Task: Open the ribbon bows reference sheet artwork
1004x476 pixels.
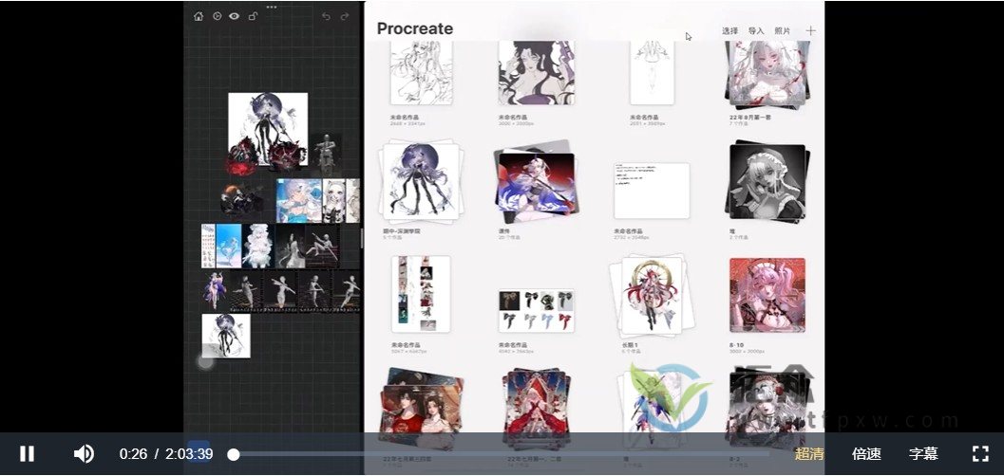Action: click(x=537, y=310)
